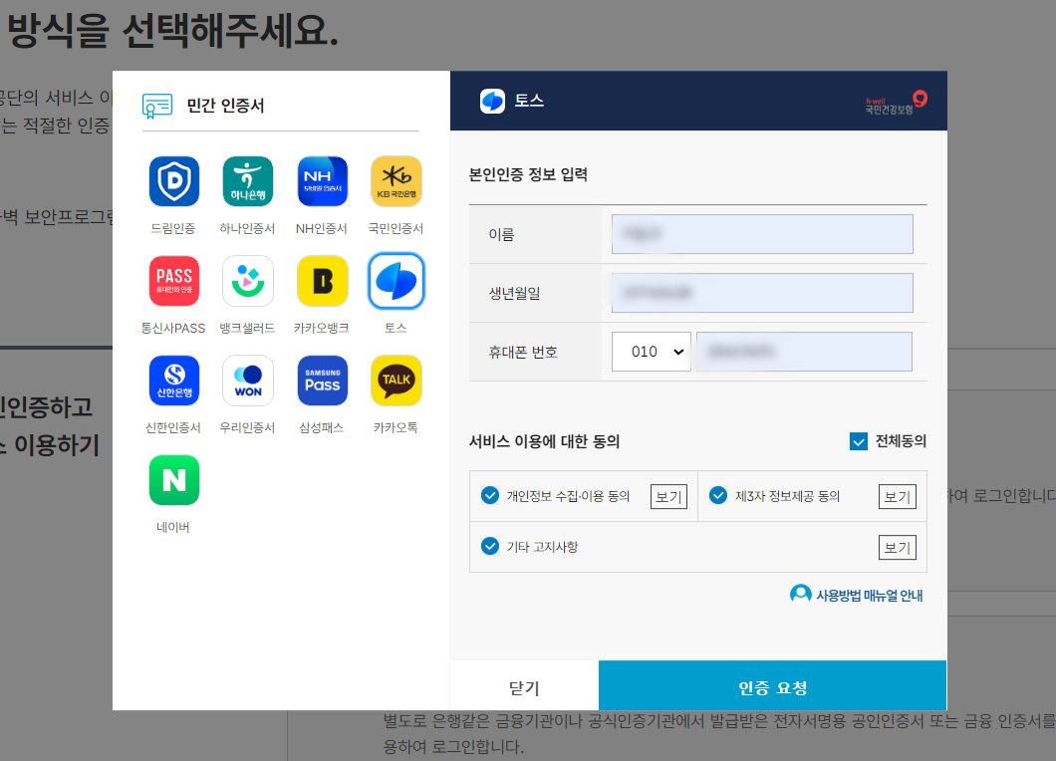This screenshot has height=761, width=1056.
Task: Choose the 뱅크샐러드 icon
Action: tap(248, 281)
